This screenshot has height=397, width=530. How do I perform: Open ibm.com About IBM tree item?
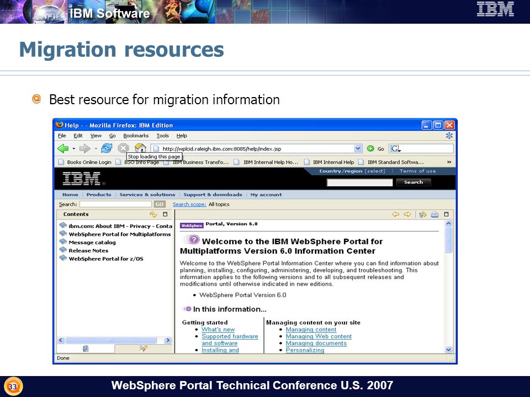pyautogui.click(x=116, y=226)
